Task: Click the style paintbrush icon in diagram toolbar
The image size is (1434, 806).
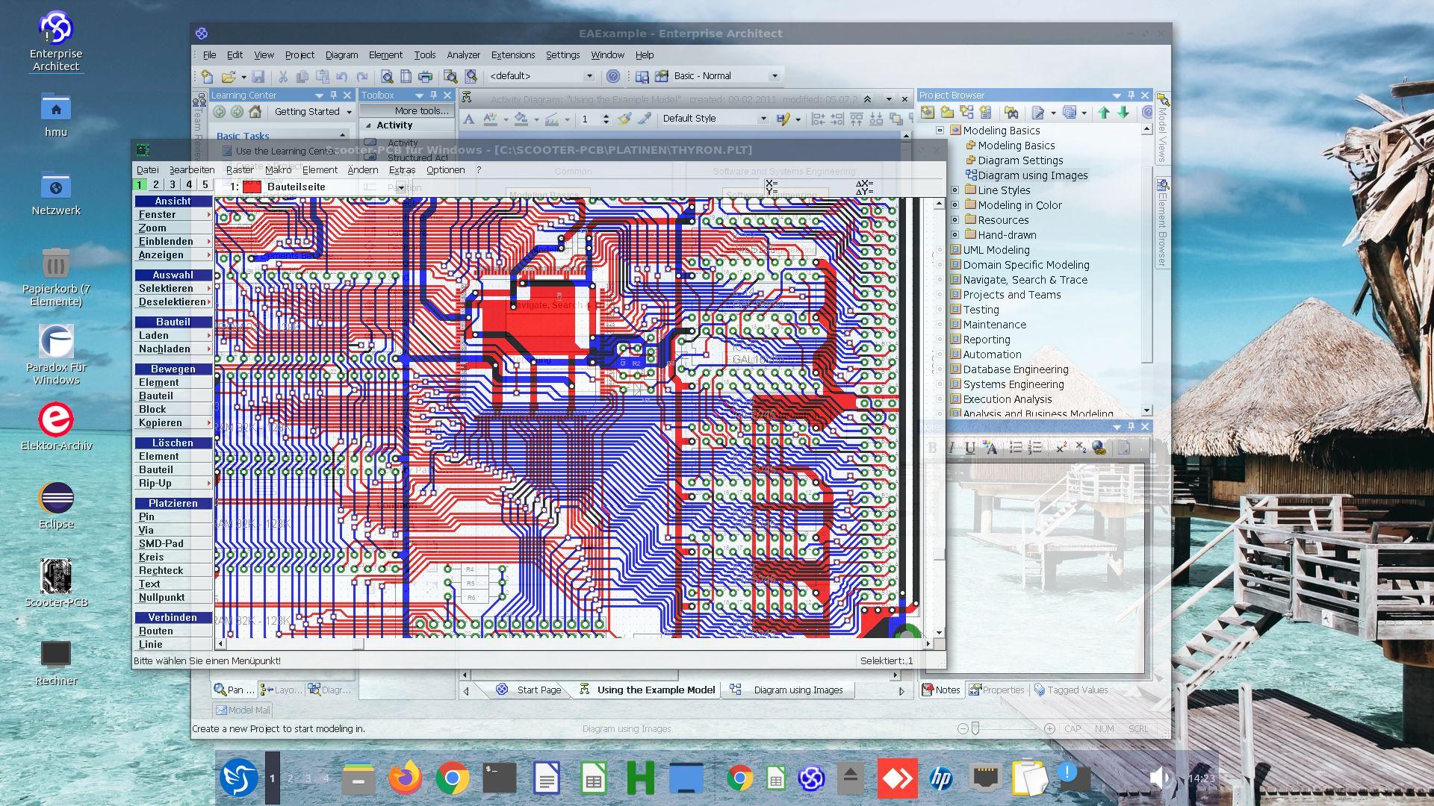Action: pos(625,119)
